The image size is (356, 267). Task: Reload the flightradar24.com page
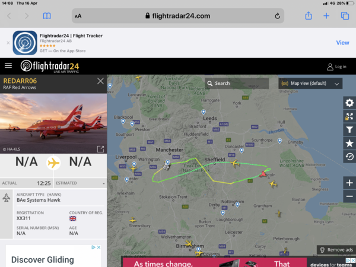click(x=277, y=16)
